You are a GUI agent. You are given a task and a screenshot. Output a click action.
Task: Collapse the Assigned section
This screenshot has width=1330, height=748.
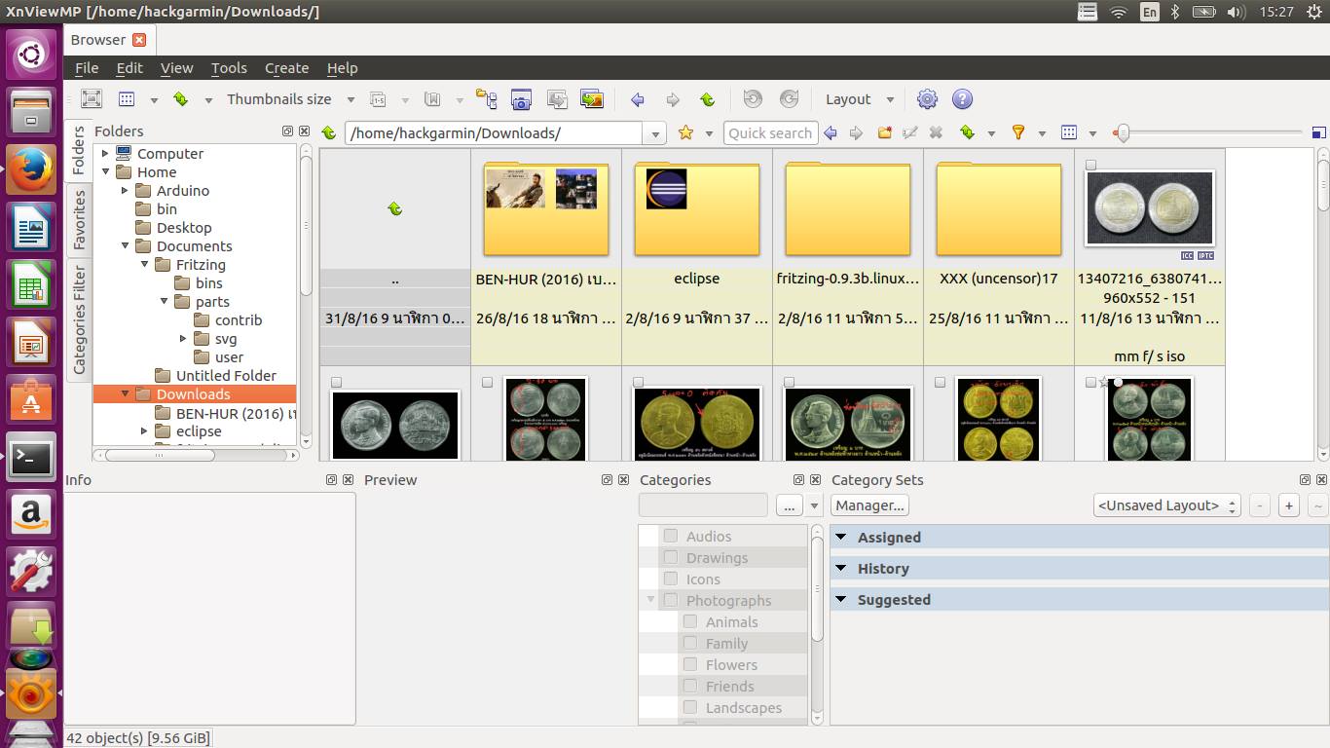tap(839, 538)
